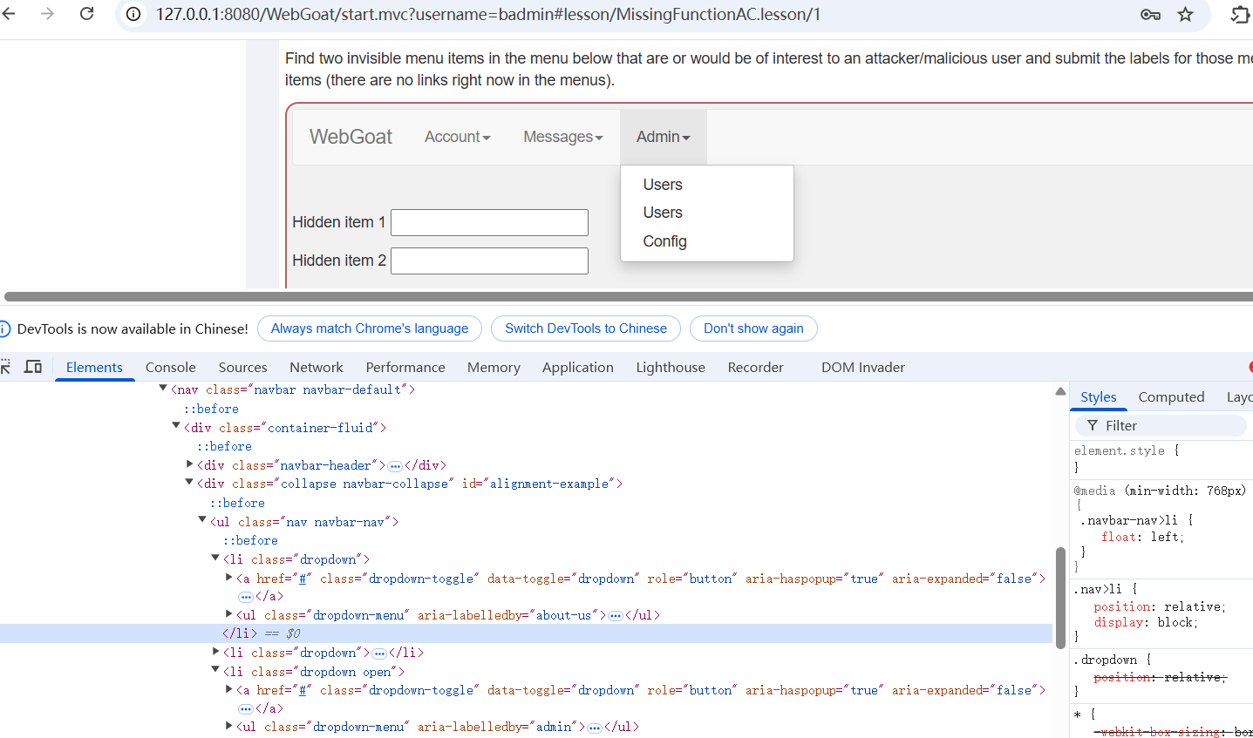
Task: Click the ellipsis in about-us ul node
Action: pyautogui.click(x=616, y=616)
